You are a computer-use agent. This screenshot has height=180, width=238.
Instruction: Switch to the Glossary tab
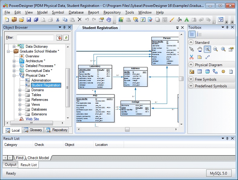point(33,130)
